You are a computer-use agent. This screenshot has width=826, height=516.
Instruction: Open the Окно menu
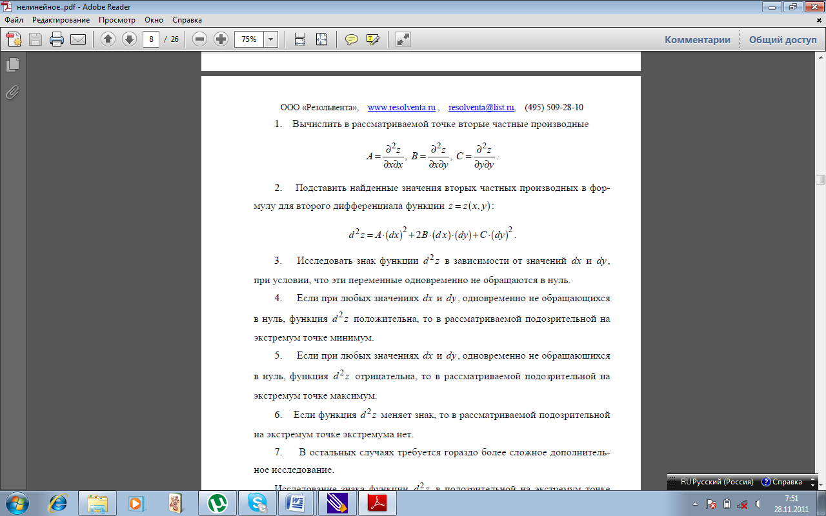pos(154,20)
